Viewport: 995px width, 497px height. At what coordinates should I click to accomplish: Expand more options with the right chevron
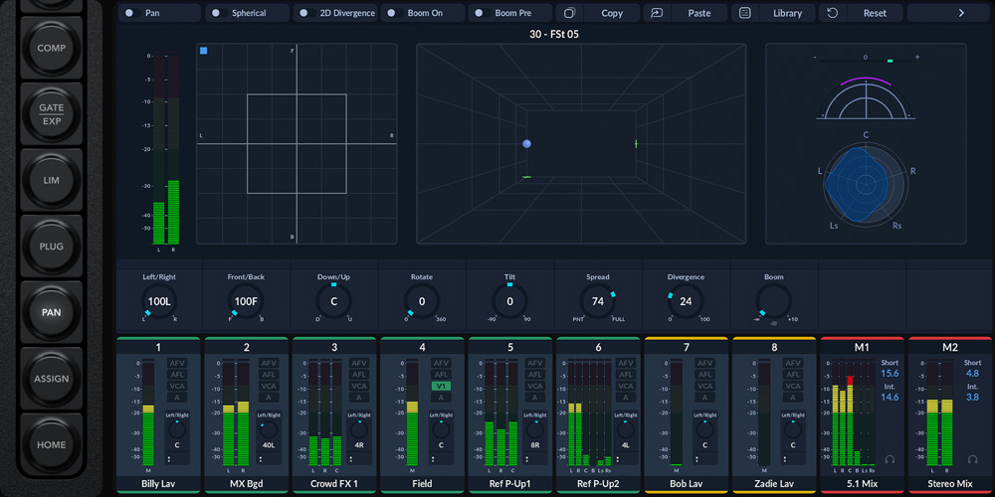click(961, 13)
